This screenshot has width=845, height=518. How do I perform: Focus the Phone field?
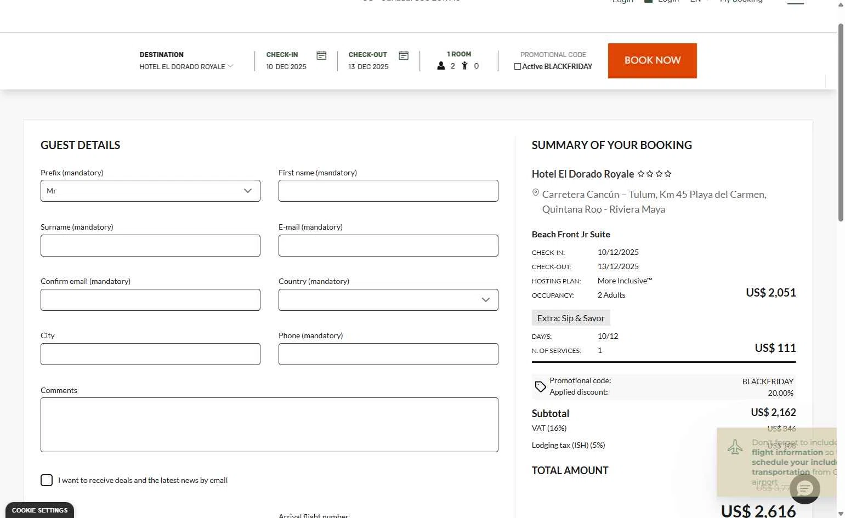(388, 354)
